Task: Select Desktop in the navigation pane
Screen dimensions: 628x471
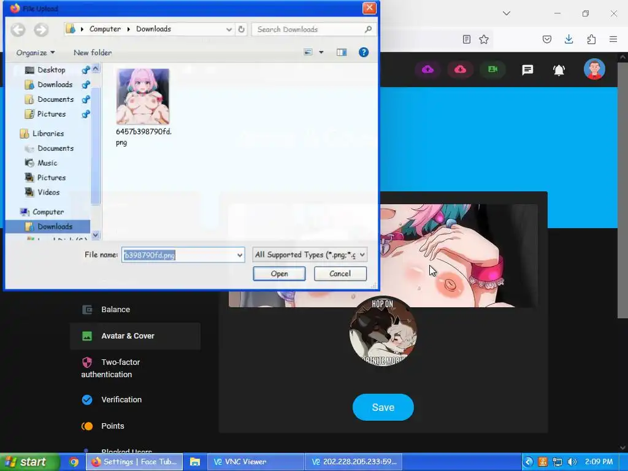Action: [51, 70]
